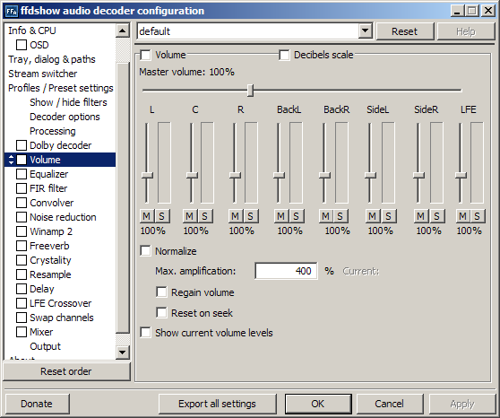500x418 pixels.
Task: Click the ffdshow title bar icon
Action: point(12,11)
